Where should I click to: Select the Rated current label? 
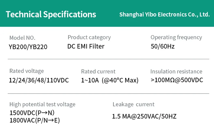coord(98,71)
